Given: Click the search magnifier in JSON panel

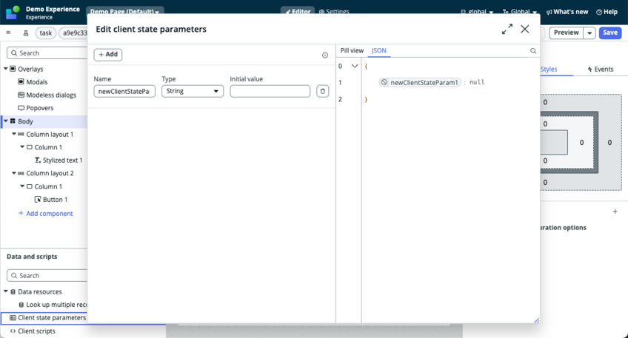Looking at the screenshot, I should click(x=533, y=51).
